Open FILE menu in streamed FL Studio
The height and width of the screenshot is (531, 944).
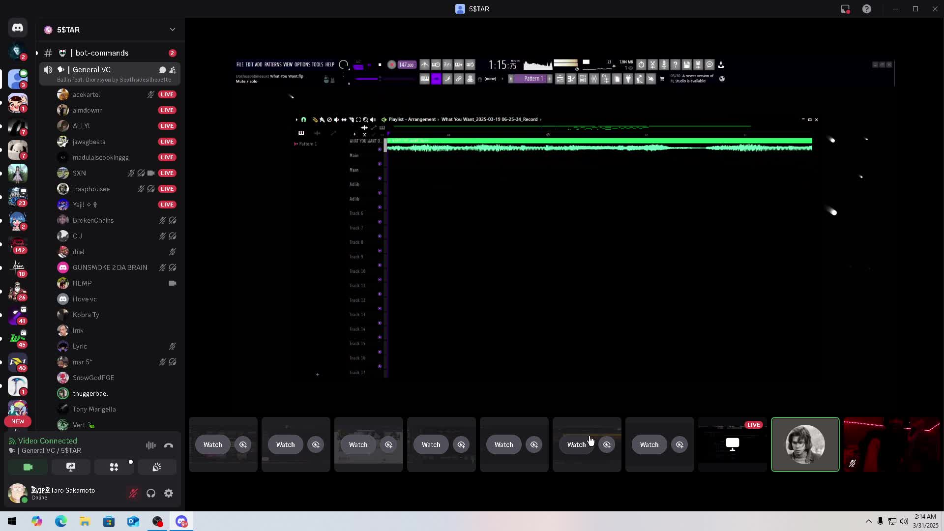pos(240,64)
